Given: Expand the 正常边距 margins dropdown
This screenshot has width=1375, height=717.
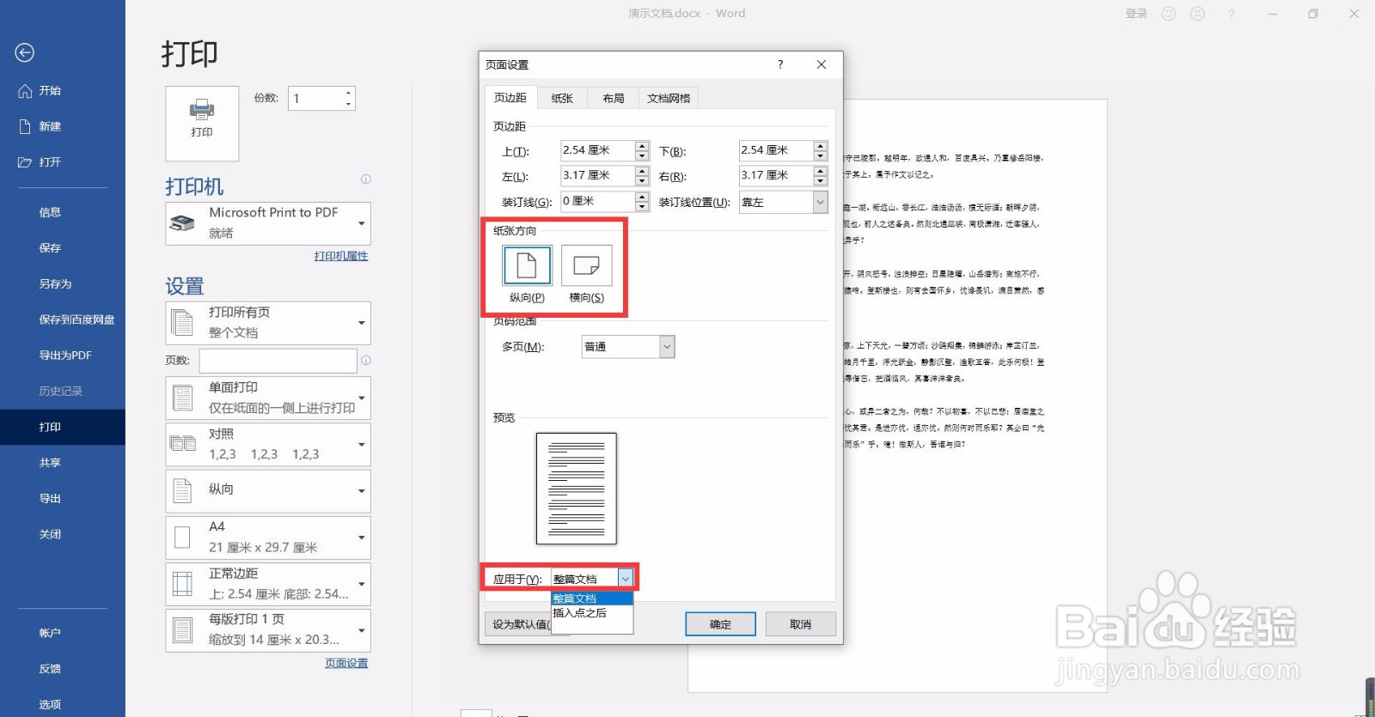Looking at the screenshot, I should pyautogui.click(x=268, y=584).
